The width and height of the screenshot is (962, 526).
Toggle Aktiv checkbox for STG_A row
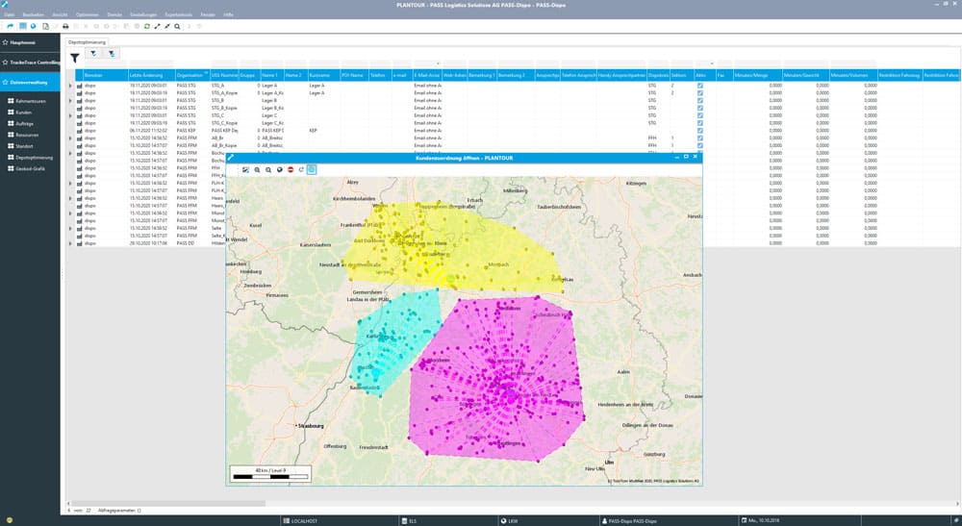point(700,86)
